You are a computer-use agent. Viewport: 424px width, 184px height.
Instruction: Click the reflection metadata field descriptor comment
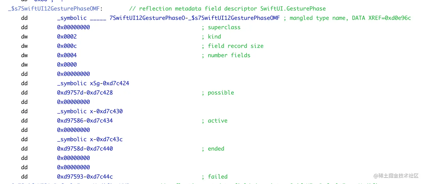(227, 9)
